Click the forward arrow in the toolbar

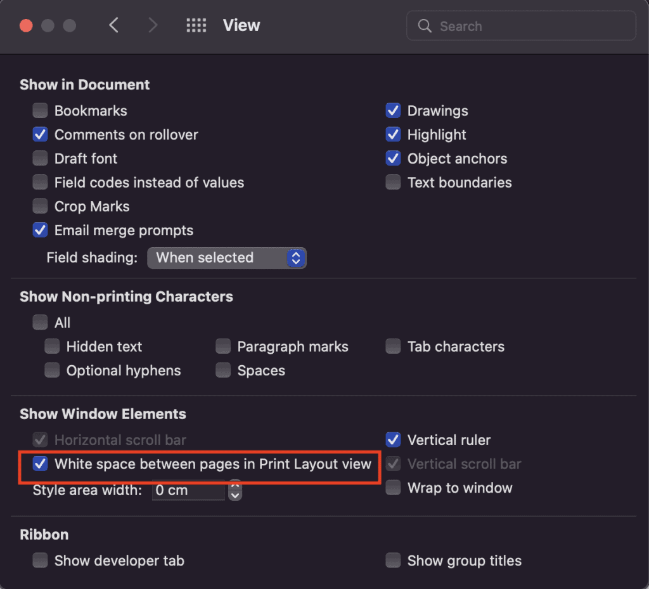(x=152, y=25)
